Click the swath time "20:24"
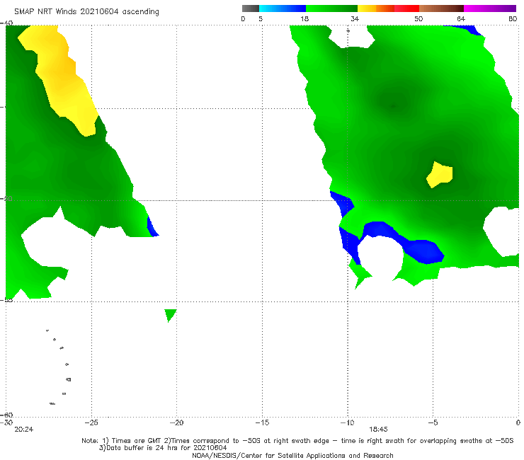The width and height of the screenshot is (524, 460). (24, 430)
